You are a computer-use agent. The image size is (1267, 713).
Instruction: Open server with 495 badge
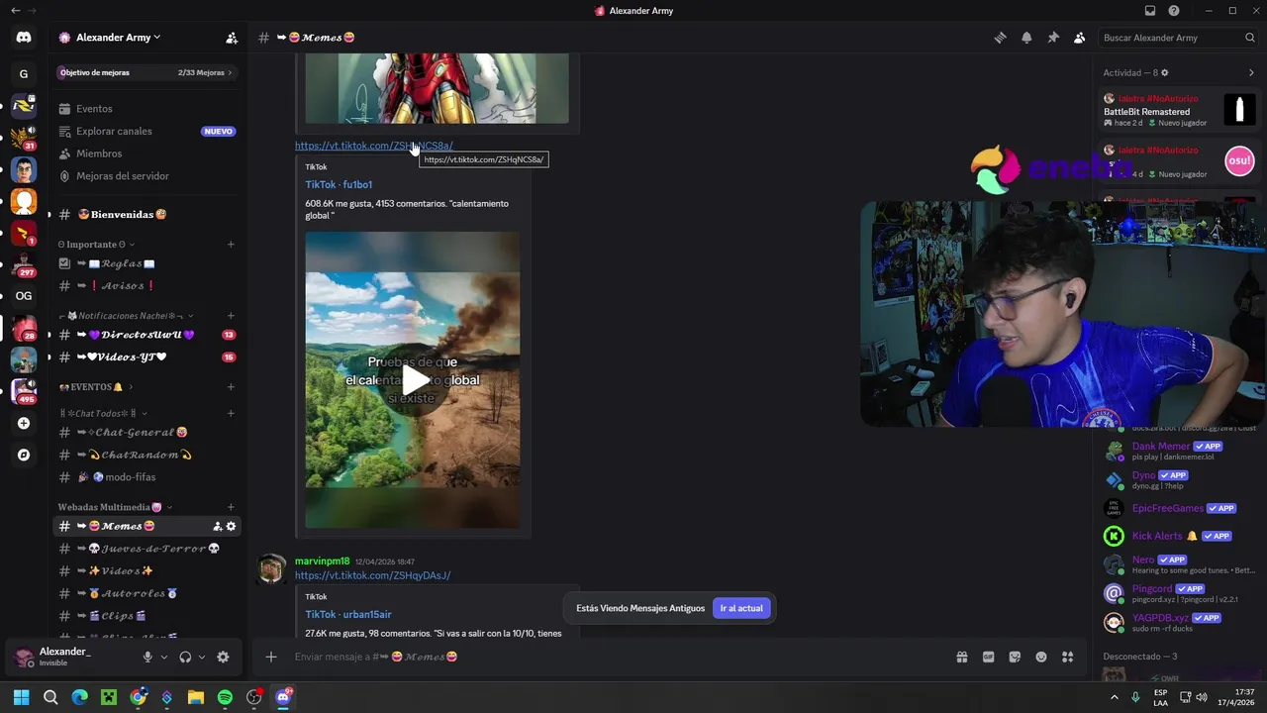click(x=24, y=391)
